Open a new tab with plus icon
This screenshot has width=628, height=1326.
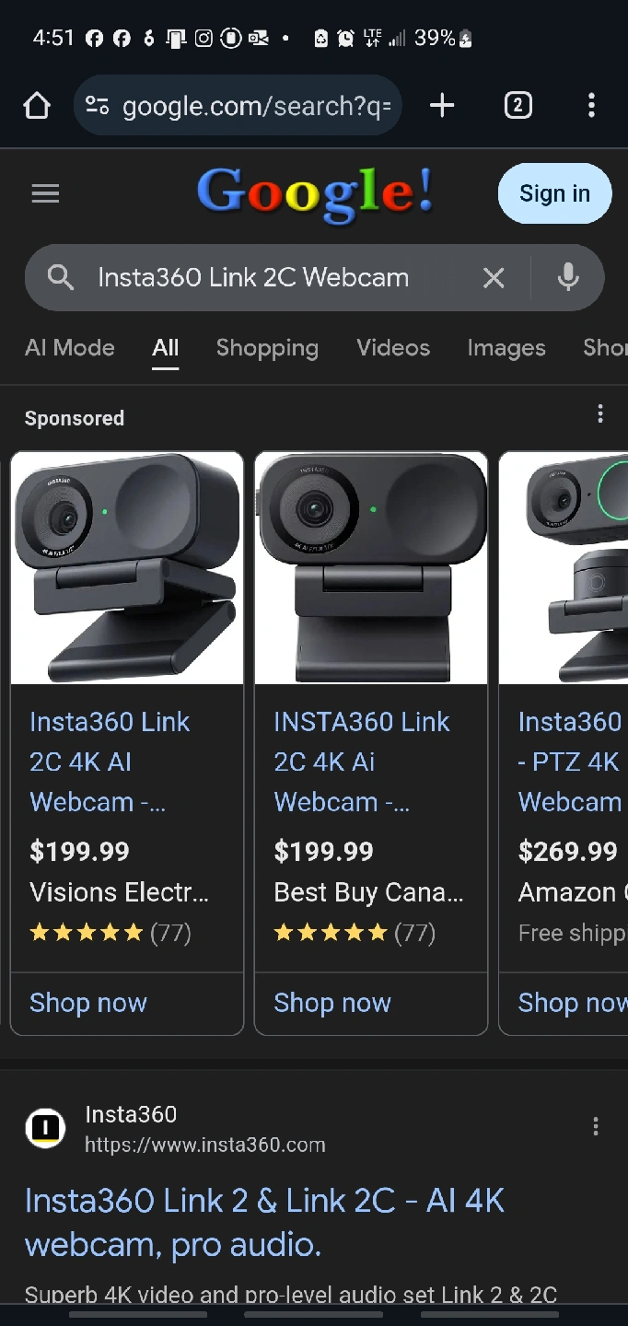tap(442, 106)
